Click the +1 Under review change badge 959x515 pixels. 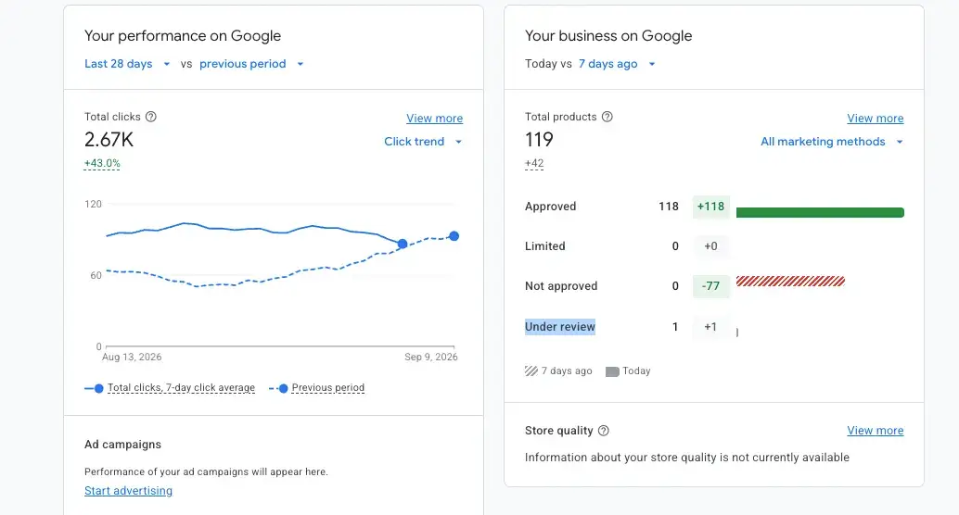pyautogui.click(x=710, y=327)
